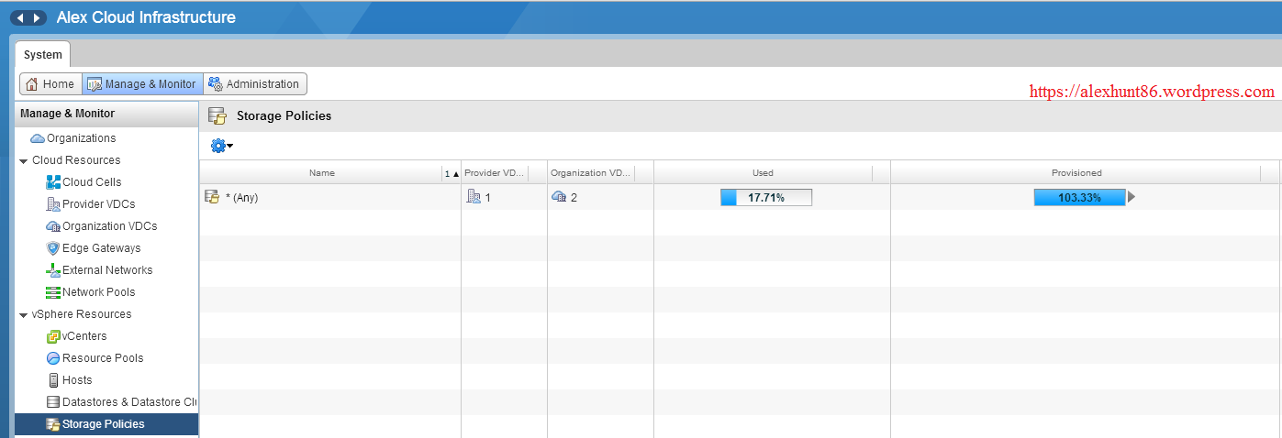The height and width of the screenshot is (438, 1282).
Task: Select the Manage & Monitor button
Action: click(141, 84)
